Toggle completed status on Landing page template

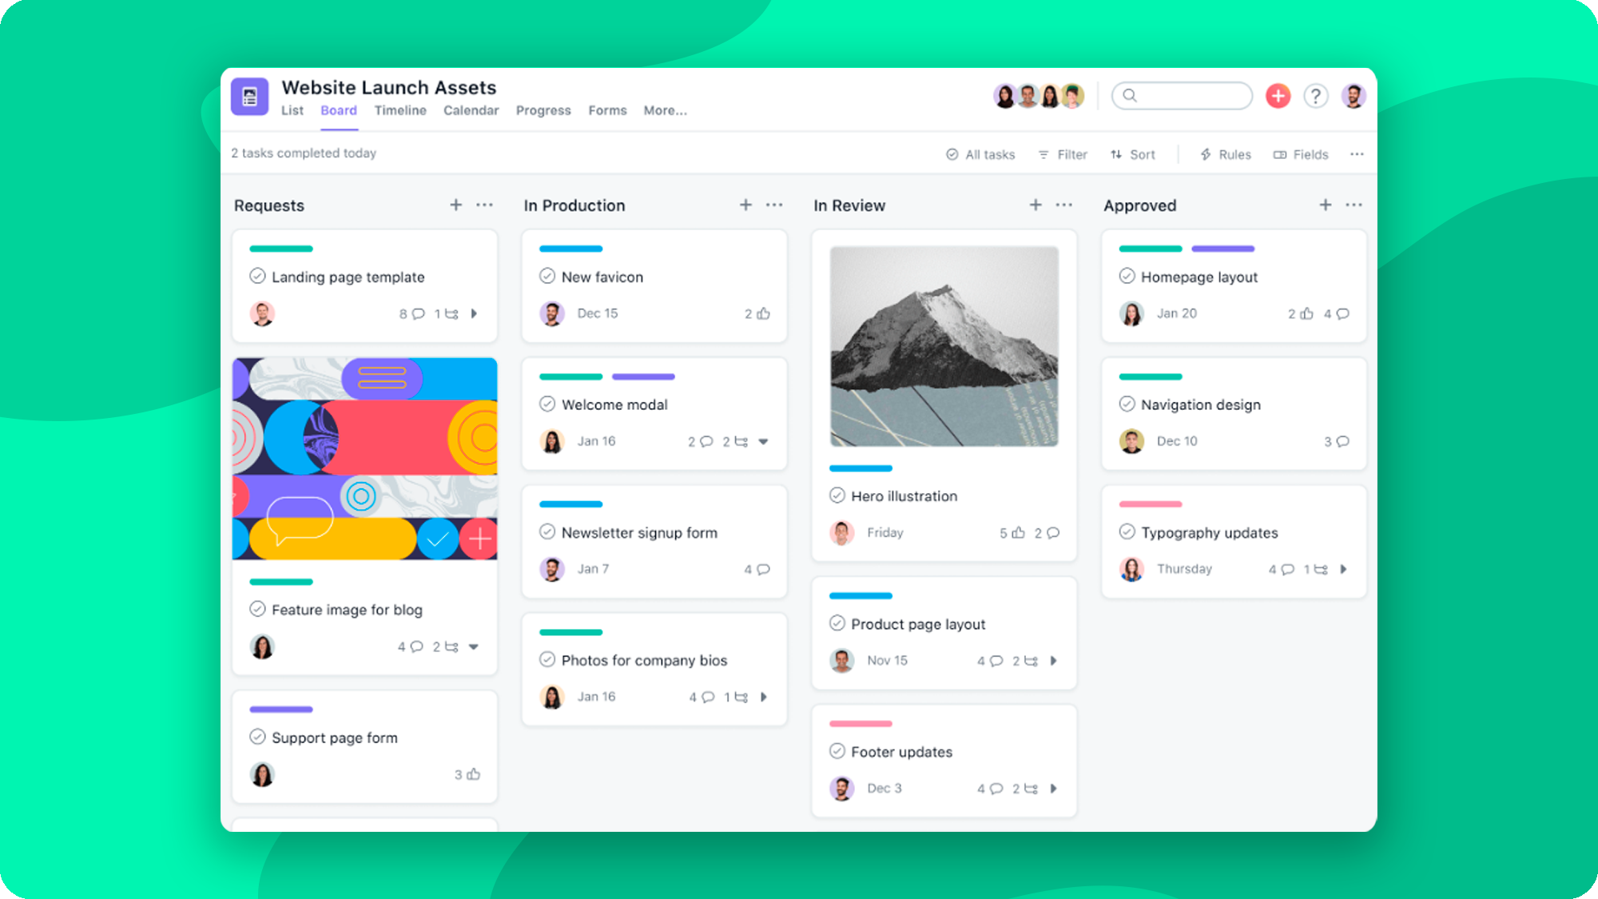click(x=256, y=276)
